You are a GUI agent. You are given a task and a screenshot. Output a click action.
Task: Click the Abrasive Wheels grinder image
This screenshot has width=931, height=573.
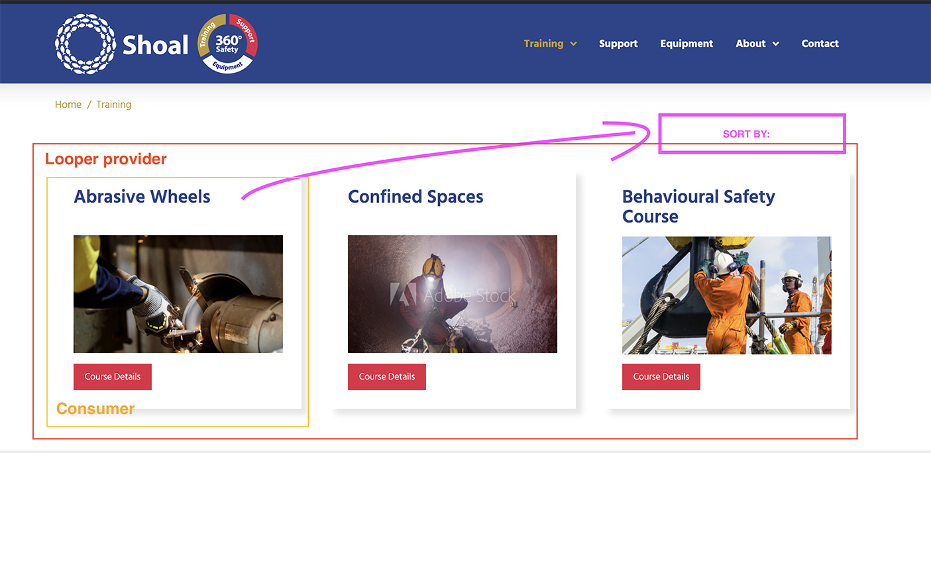[178, 294]
